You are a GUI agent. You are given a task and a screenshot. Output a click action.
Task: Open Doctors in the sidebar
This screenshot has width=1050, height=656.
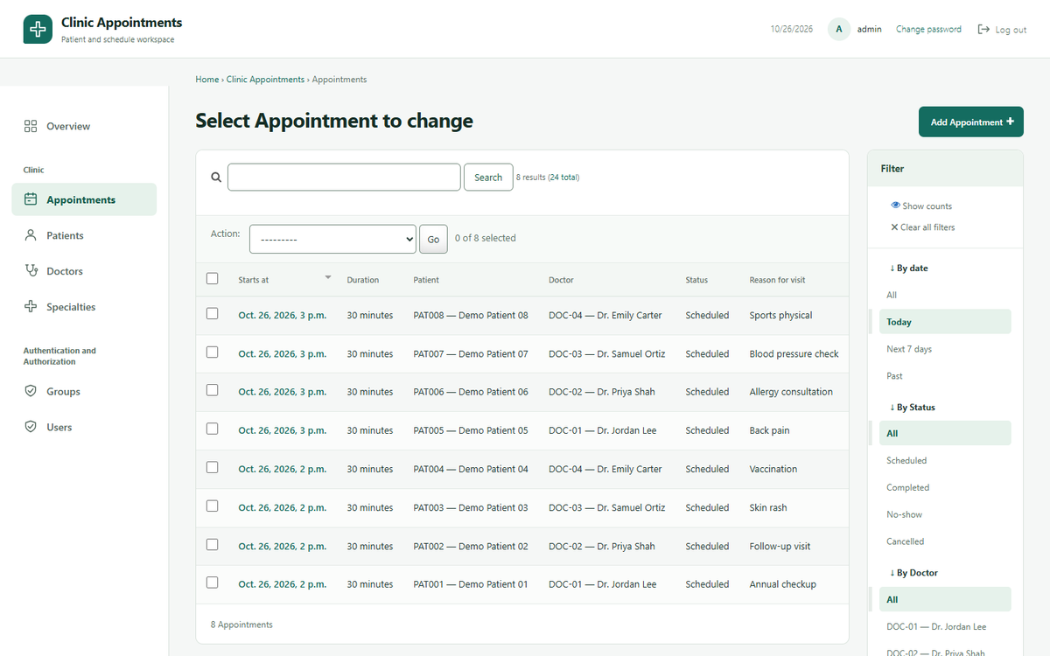pyautogui.click(x=84, y=271)
